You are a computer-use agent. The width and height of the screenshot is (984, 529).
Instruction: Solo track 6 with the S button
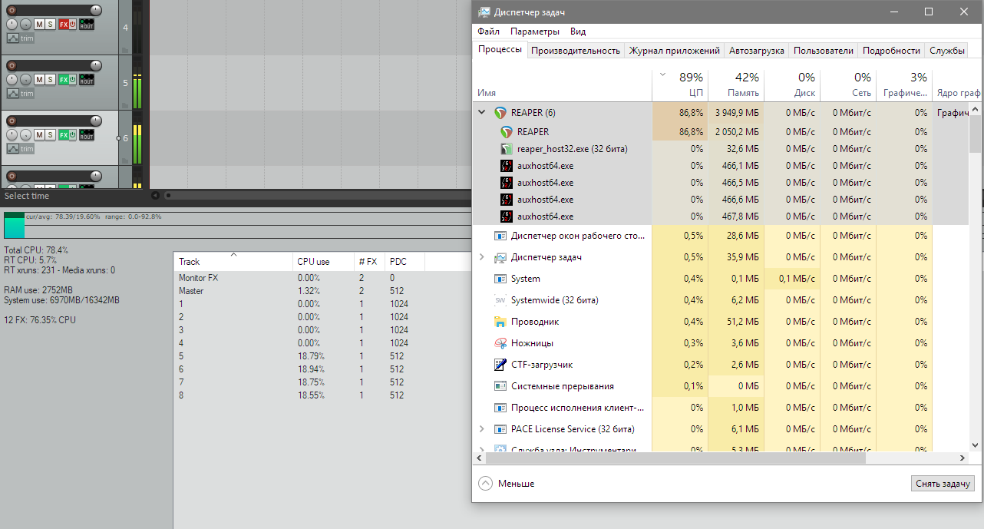click(51, 135)
